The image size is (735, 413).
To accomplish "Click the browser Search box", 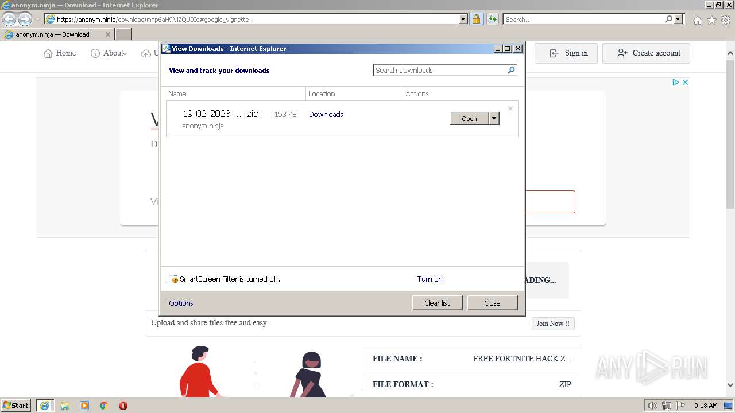I will pyautogui.click(x=583, y=20).
